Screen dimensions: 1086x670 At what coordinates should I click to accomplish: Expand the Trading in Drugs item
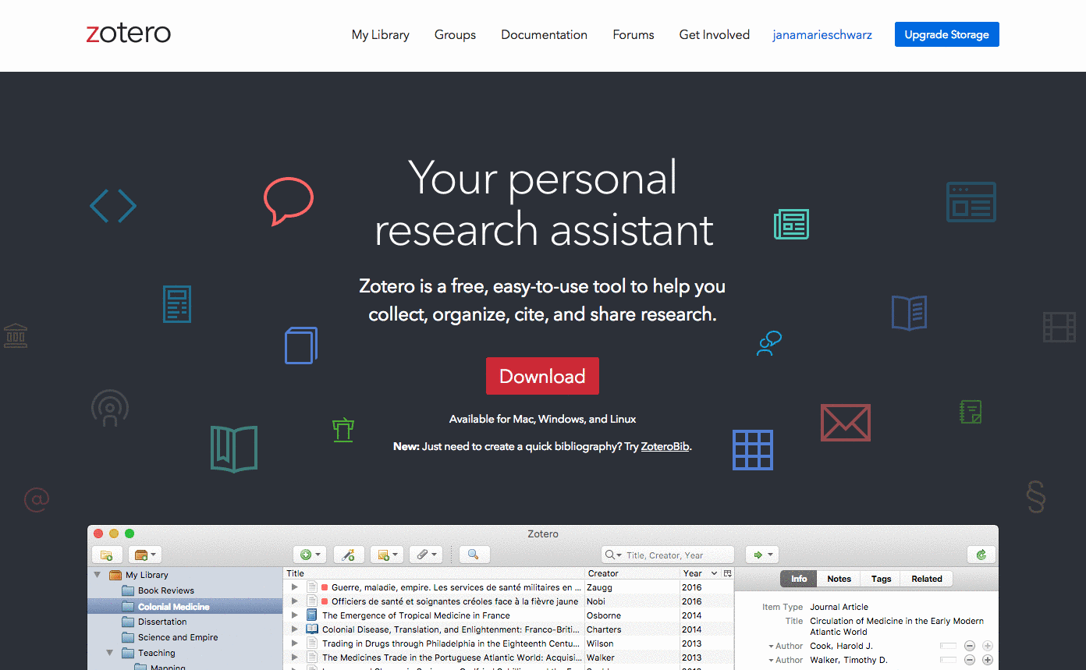[x=295, y=643]
